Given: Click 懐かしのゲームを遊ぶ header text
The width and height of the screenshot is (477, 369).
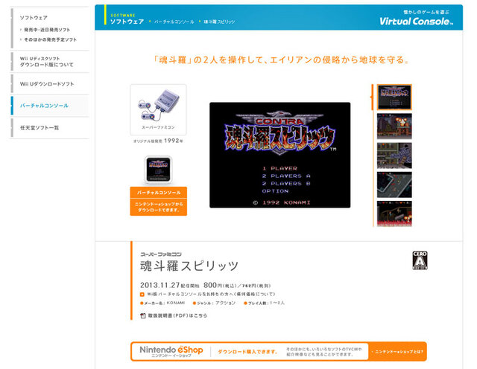Looking at the screenshot, I should point(426,12).
